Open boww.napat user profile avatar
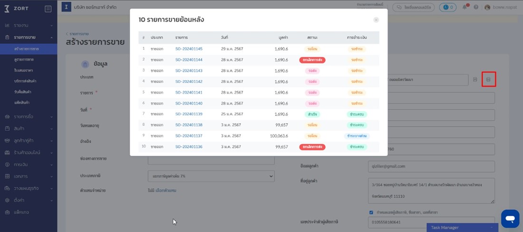 [487, 7]
